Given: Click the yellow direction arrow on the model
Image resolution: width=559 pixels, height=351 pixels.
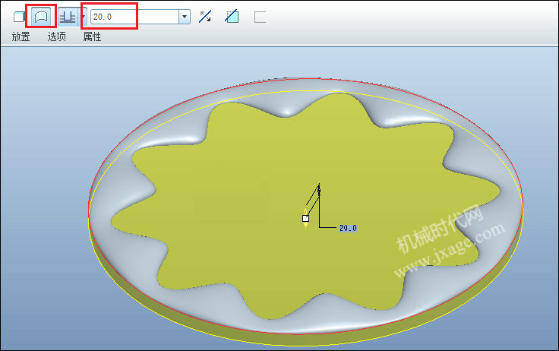Looking at the screenshot, I should (305, 224).
